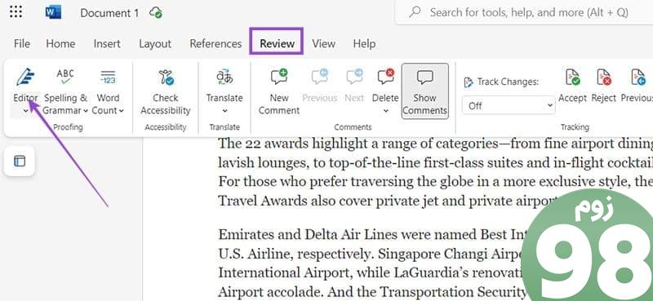Click in the search tools box
This screenshot has width=653, height=301.
pos(525,12)
